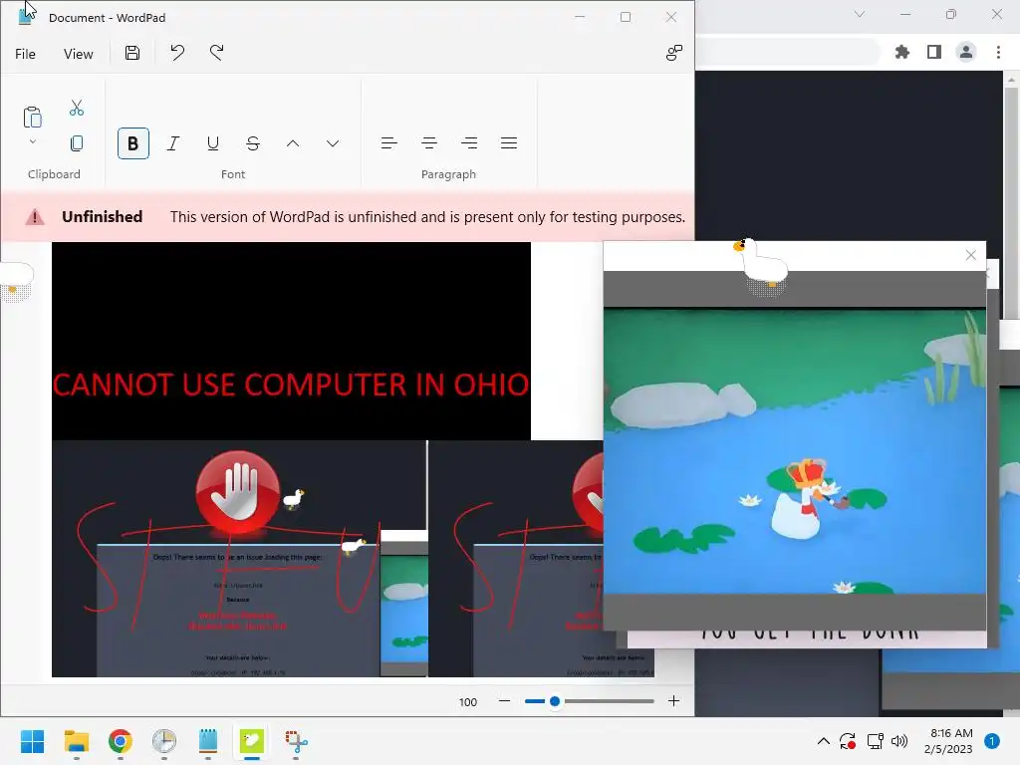Viewport: 1020px width, 765px height.
Task: Open the Snipping Tool in the taskbar
Action: [296, 741]
